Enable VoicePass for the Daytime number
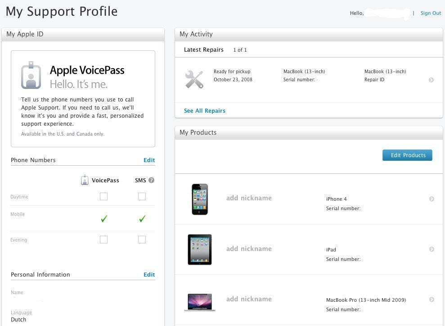The width and height of the screenshot is (445, 326). coord(104,196)
